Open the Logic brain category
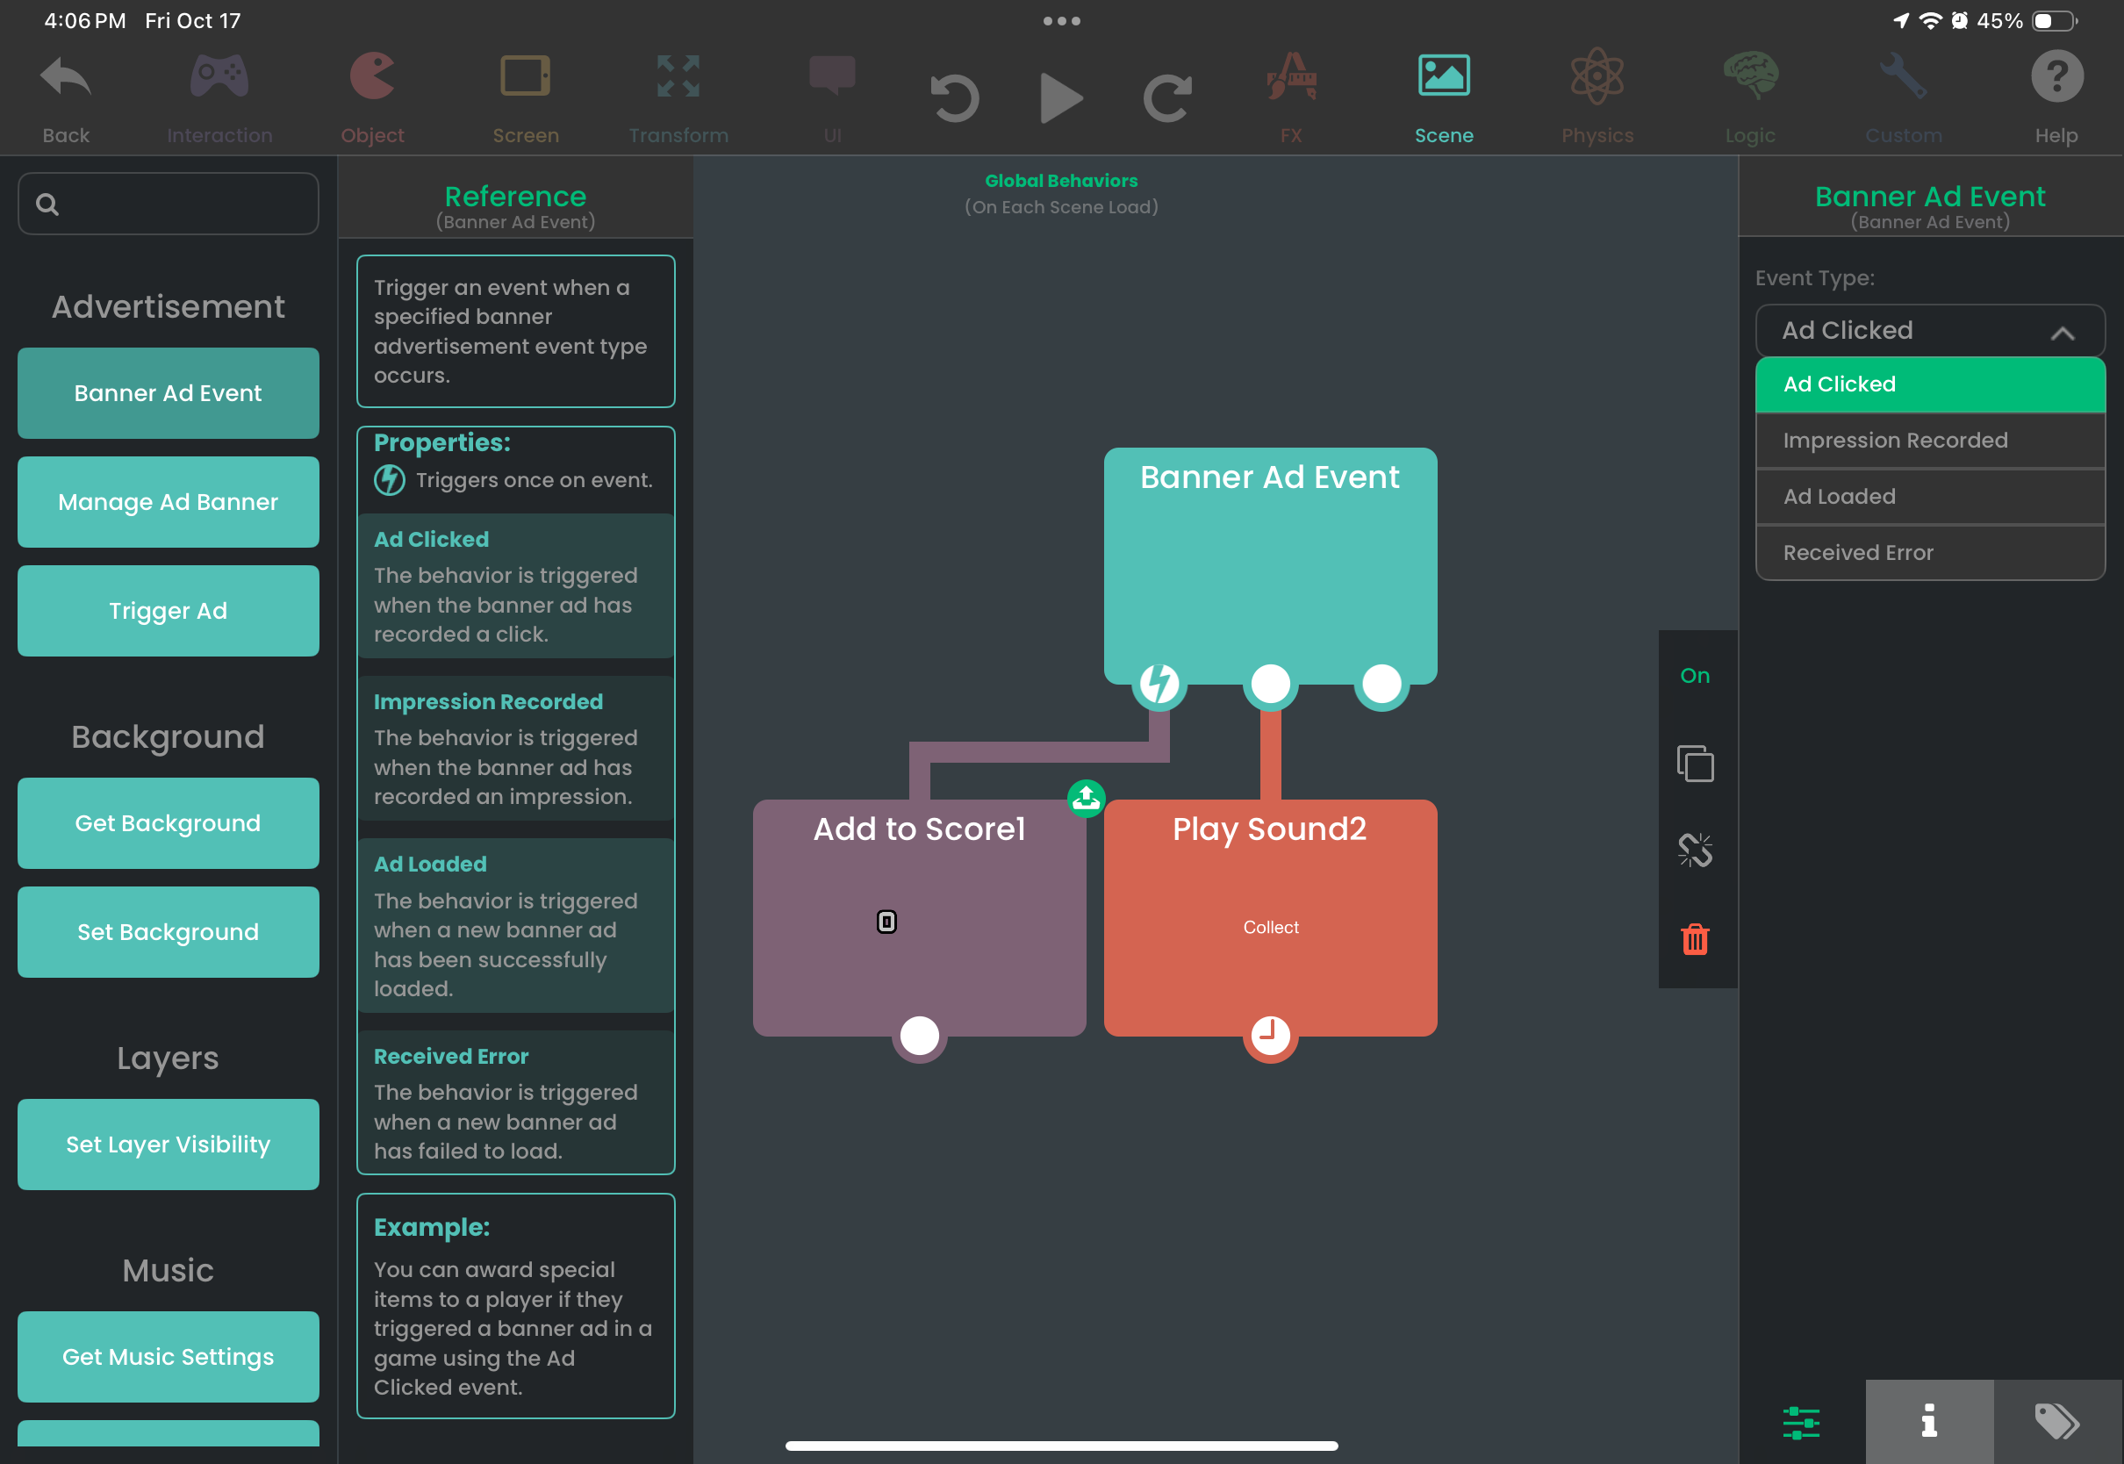Image resolution: width=2124 pixels, height=1464 pixels. point(1750,79)
